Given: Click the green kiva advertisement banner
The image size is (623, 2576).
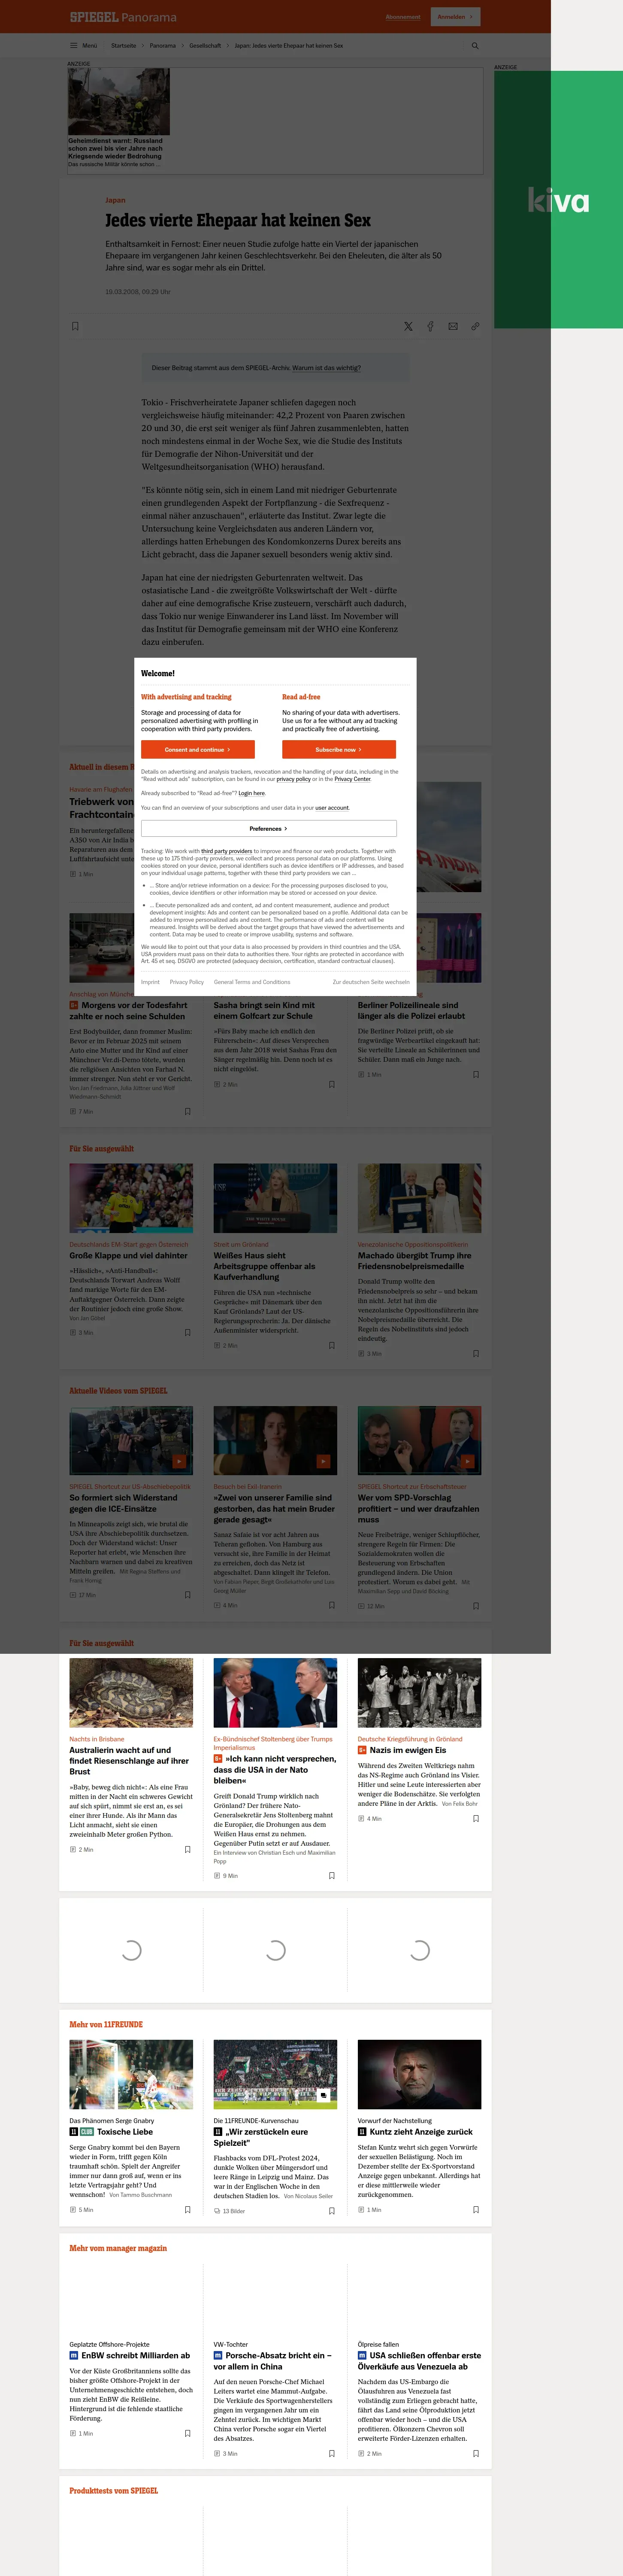Looking at the screenshot, I should [x=558, y=200].
